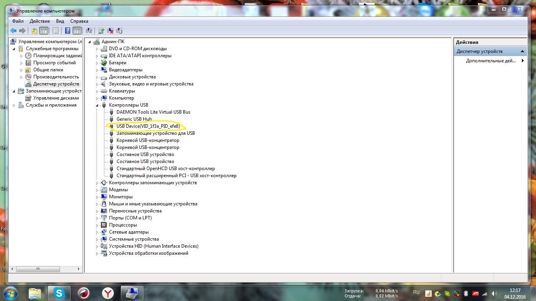Select the Просмотр событий icon
This screenshot has height=301, width=536.
(28, 63)
